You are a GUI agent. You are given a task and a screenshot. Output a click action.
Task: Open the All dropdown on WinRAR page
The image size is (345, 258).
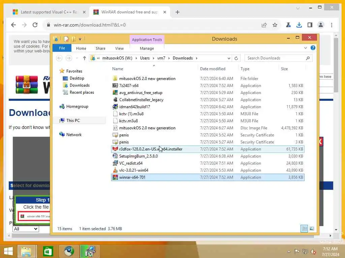(x=26, y=229)
